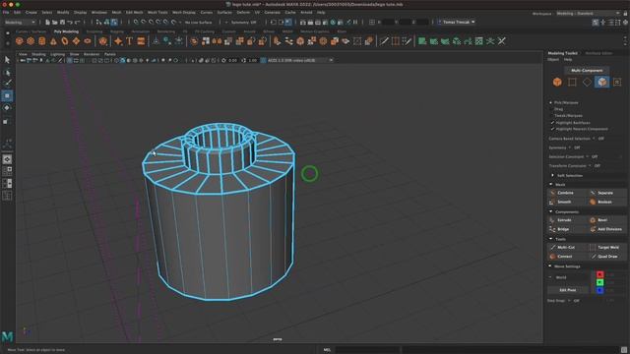Click the Extrude button

tap(567, 220)
